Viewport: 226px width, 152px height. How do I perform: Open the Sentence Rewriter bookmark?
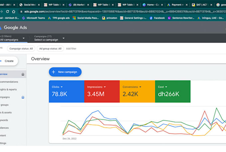[x=181, y=18]
